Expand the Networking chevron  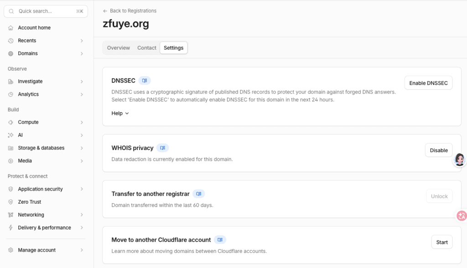pyautogui.click(x=82, y=215)
